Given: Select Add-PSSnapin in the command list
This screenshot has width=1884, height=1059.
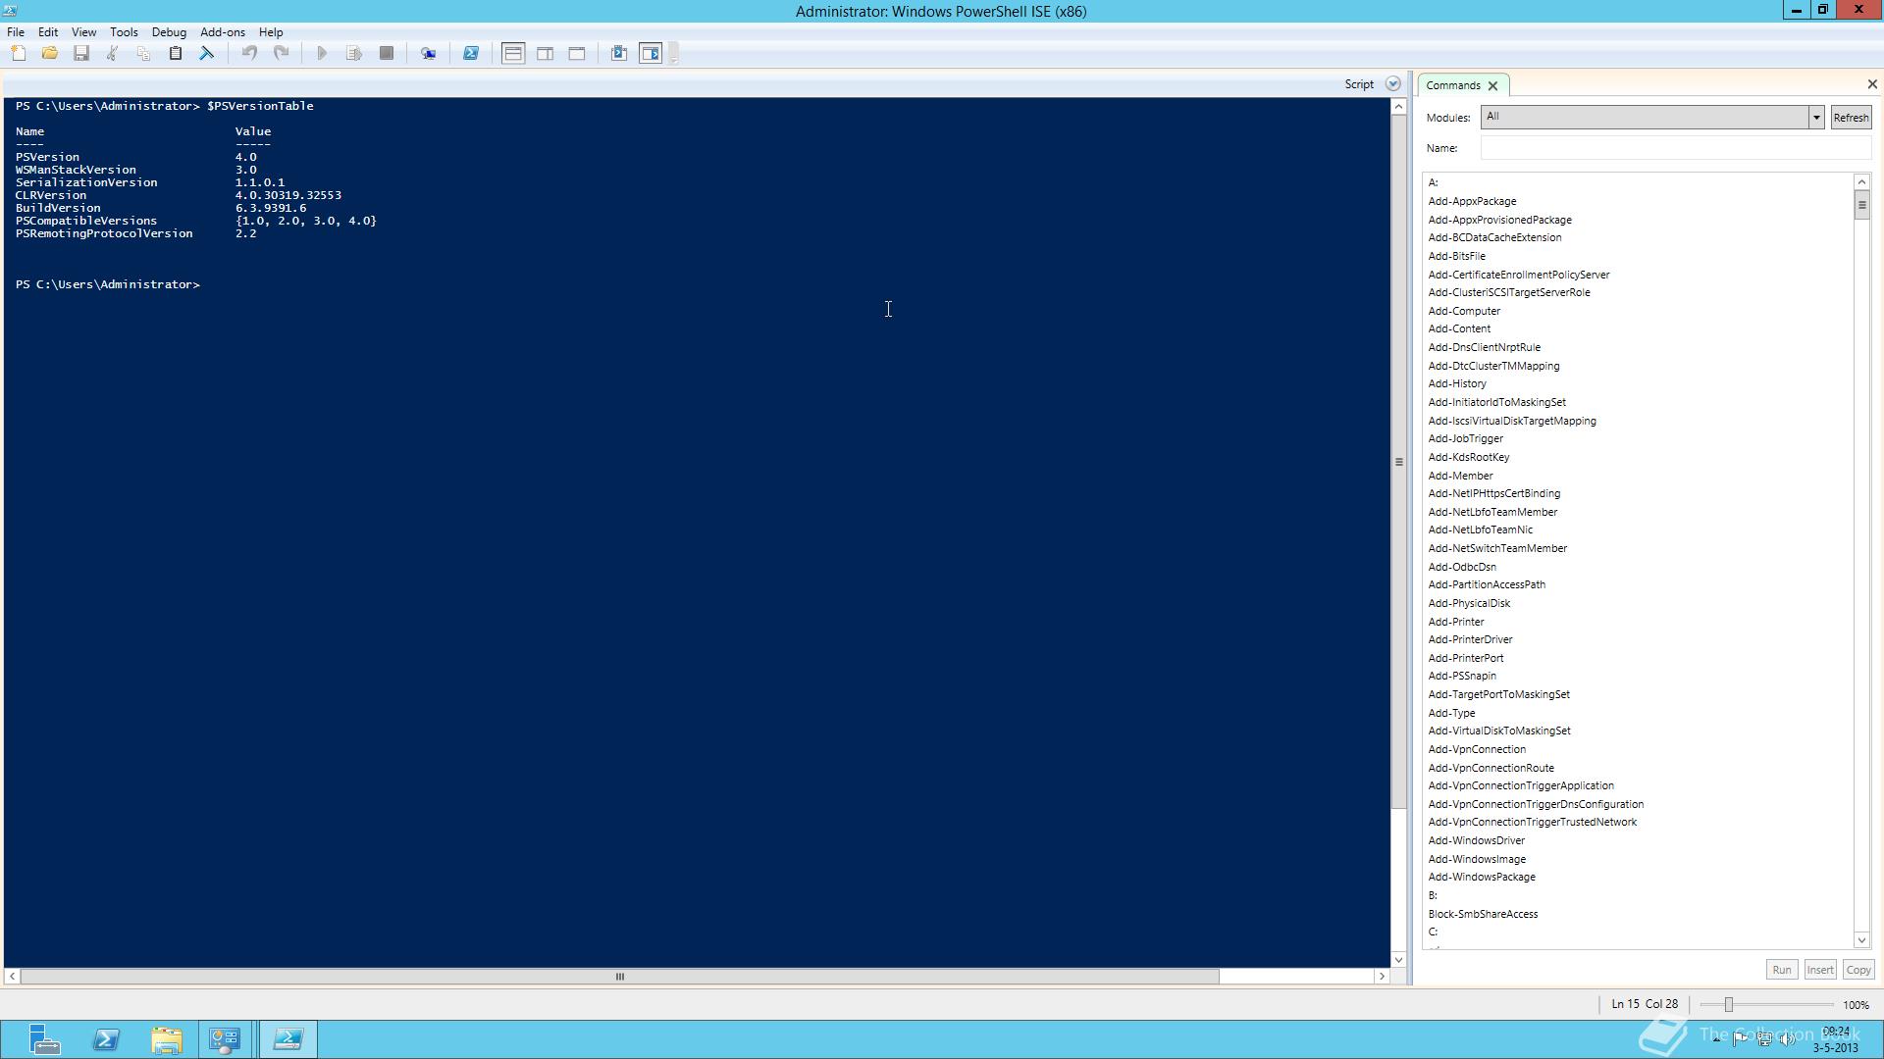Looking at the screenshot, I should (1462, 676).
